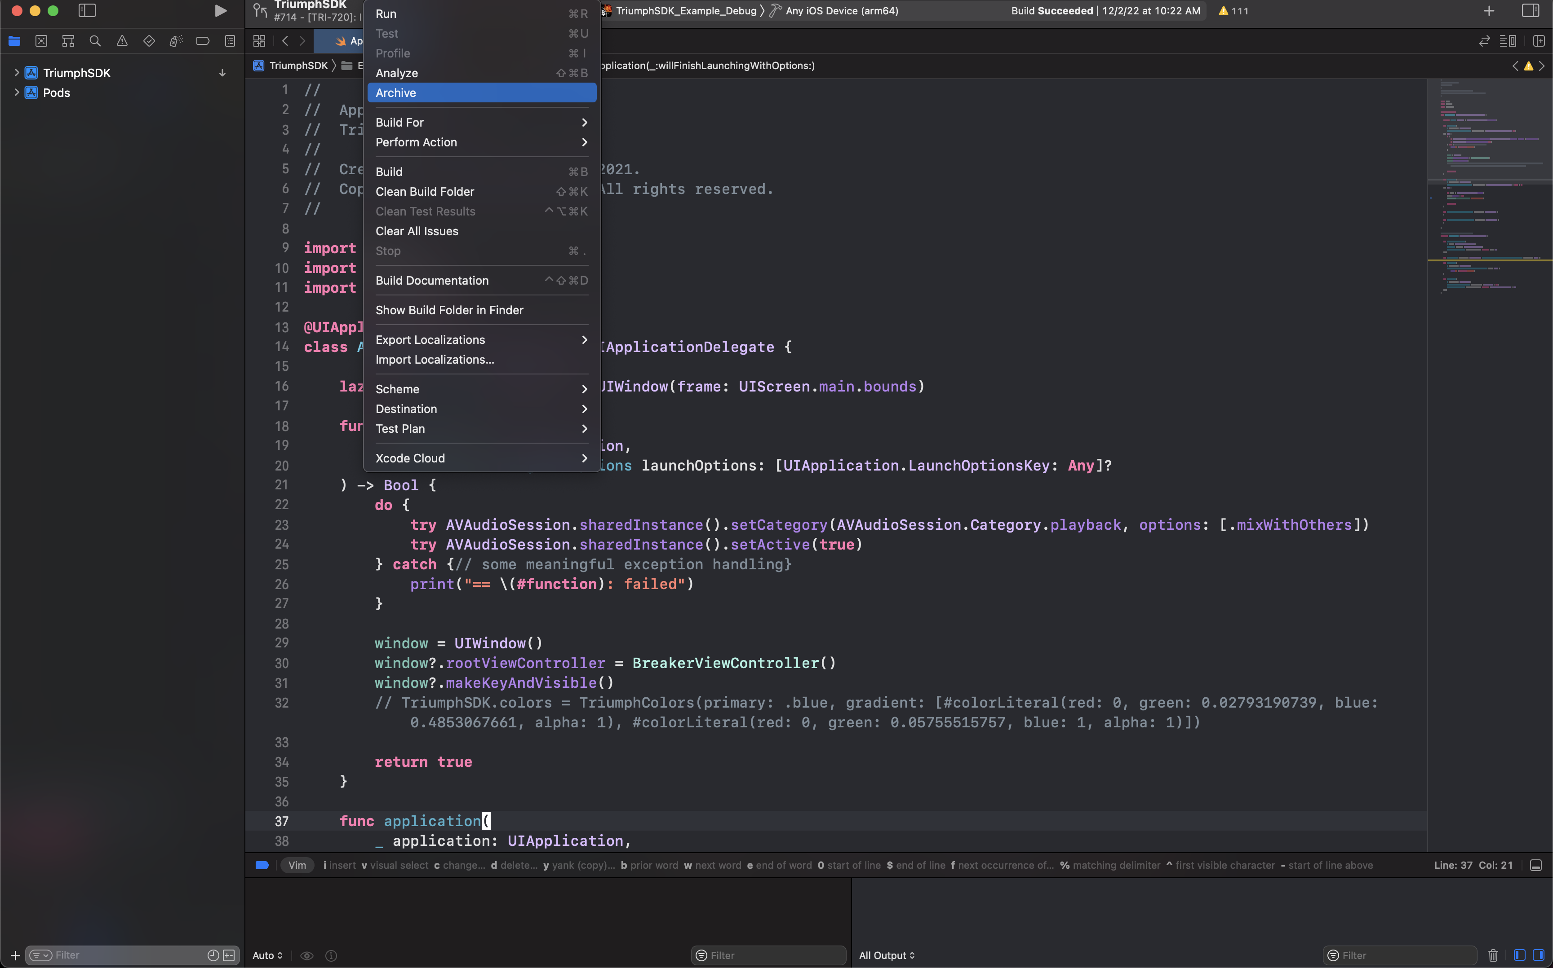1553x968 pixels.
Task: Click the Quick Look eye icon
Action: point(307,956)
